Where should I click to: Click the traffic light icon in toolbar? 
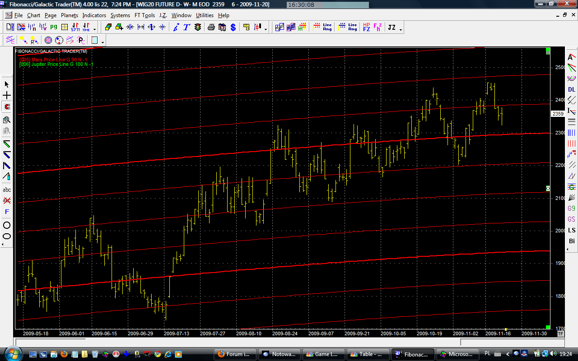(198, 28)
